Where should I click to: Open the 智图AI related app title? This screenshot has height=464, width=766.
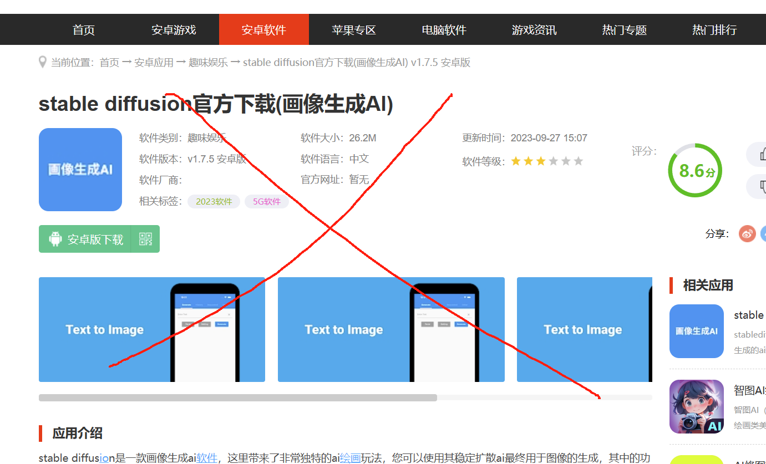[x=749, y=390]
